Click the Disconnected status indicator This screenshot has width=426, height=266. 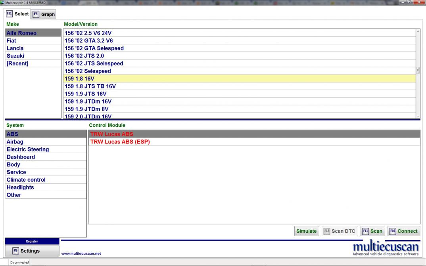(19, 262)
